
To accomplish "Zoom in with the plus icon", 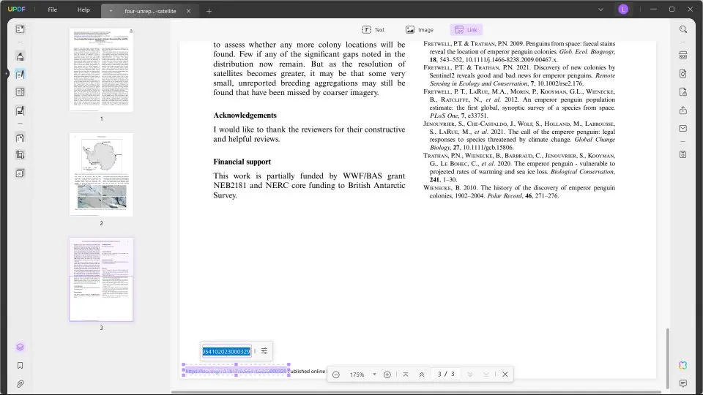I will 387,375.
